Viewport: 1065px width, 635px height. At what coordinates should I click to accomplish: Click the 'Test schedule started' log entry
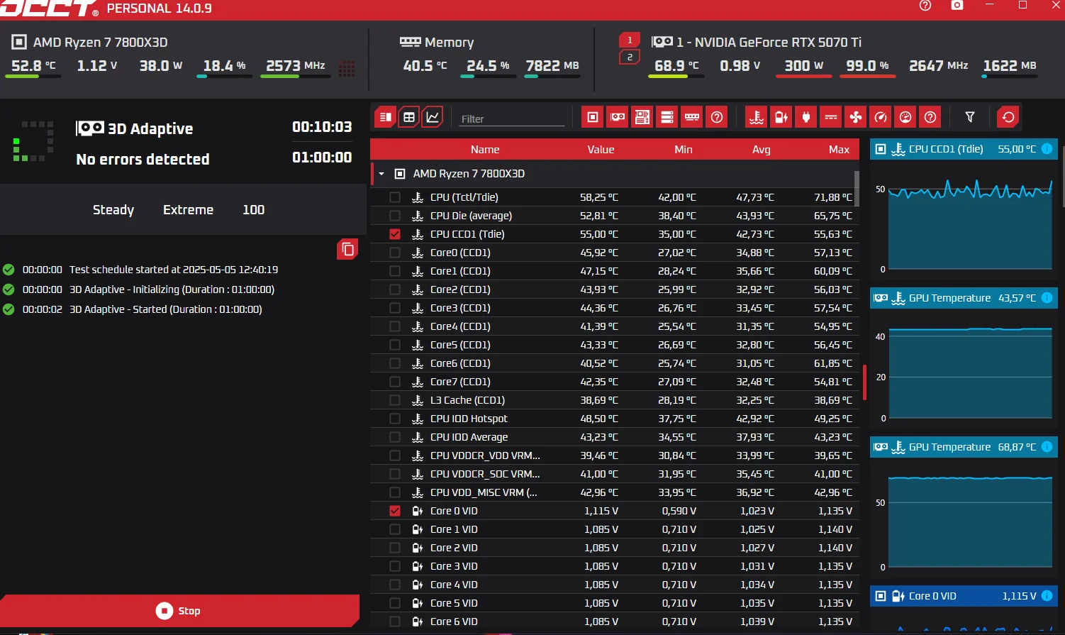174,270
